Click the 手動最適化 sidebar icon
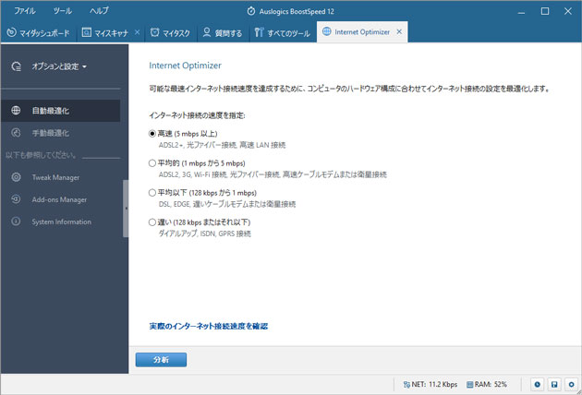 [17, 133]
